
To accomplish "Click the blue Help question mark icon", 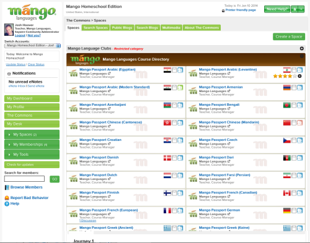I will click(7, 204).
